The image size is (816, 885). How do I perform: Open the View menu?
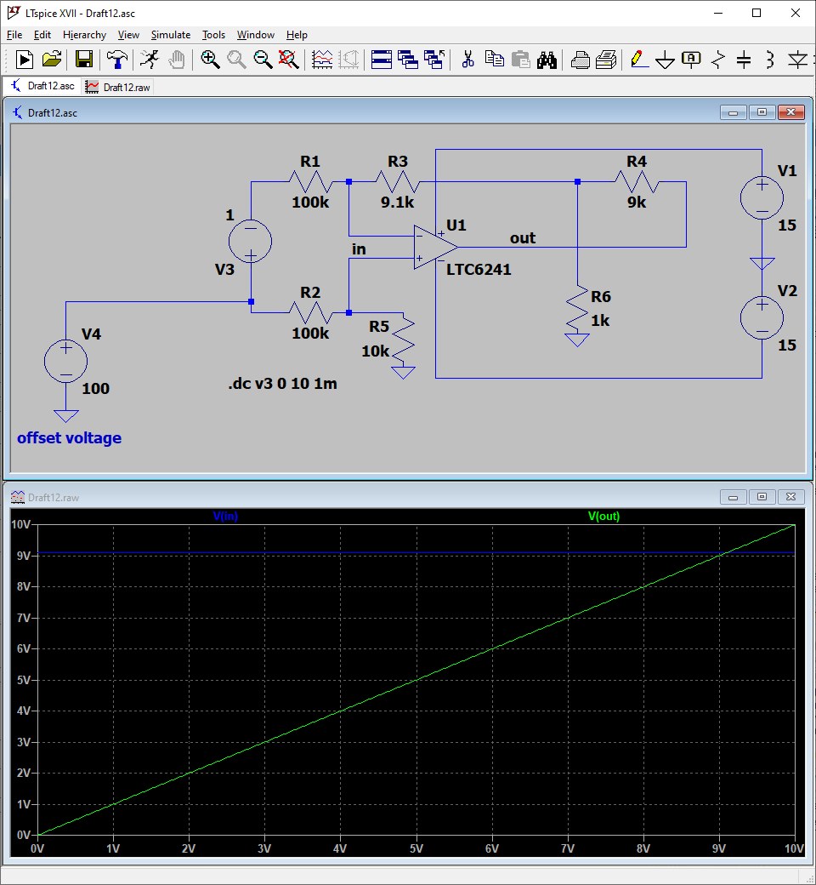[x=128, y=35]
